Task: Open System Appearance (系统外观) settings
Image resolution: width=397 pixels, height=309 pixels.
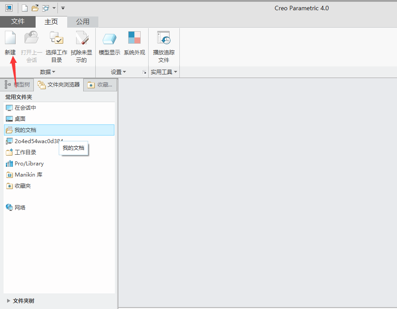Action: pyautogui.click(x=134, y=37)
